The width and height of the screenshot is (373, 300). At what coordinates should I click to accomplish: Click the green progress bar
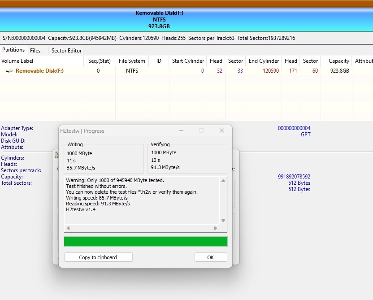point(145,241)
